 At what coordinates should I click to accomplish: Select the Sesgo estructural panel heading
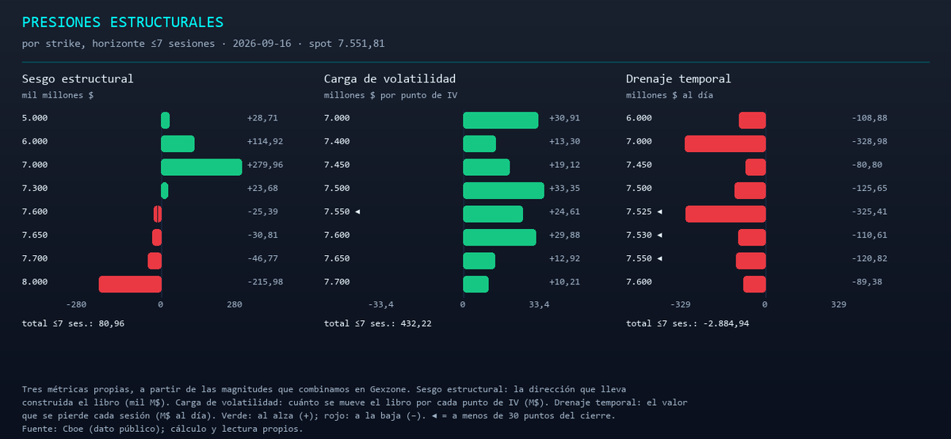pyautogui.click(x=78, y=79)
